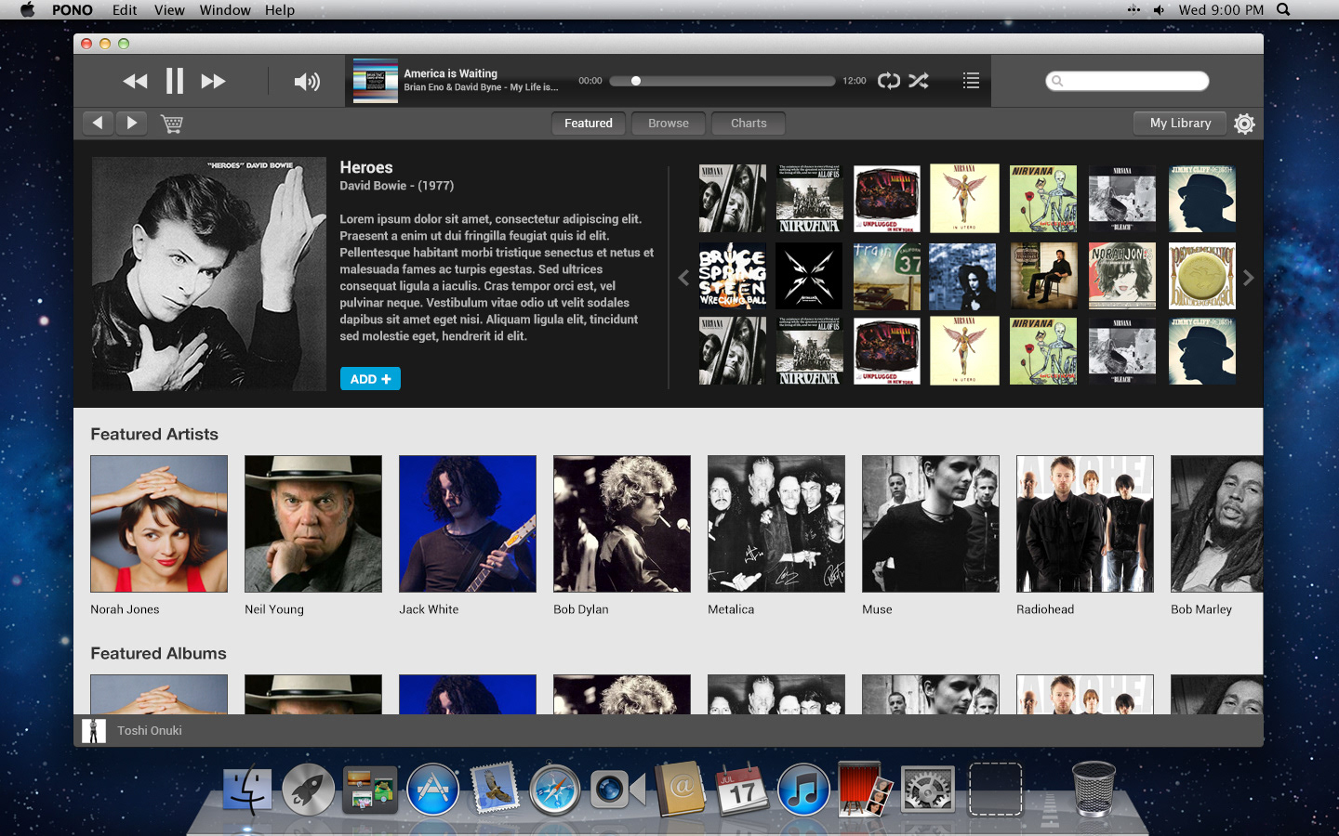Viewport: 1339px width, 836px height.
Task: Skip to next track with fast-forward
Action: coord(214,82)
